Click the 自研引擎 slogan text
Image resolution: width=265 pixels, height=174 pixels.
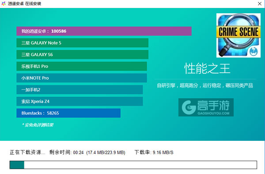tap(205, 85)
